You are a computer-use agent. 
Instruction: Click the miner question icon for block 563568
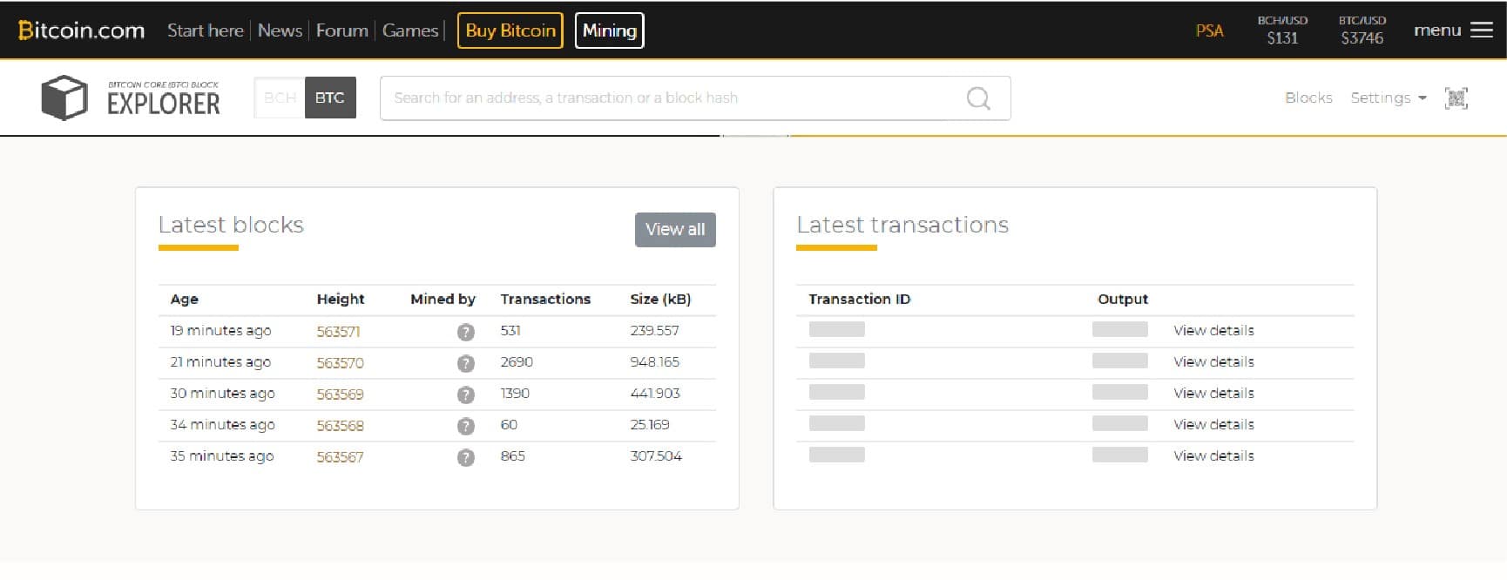point(466,426)
